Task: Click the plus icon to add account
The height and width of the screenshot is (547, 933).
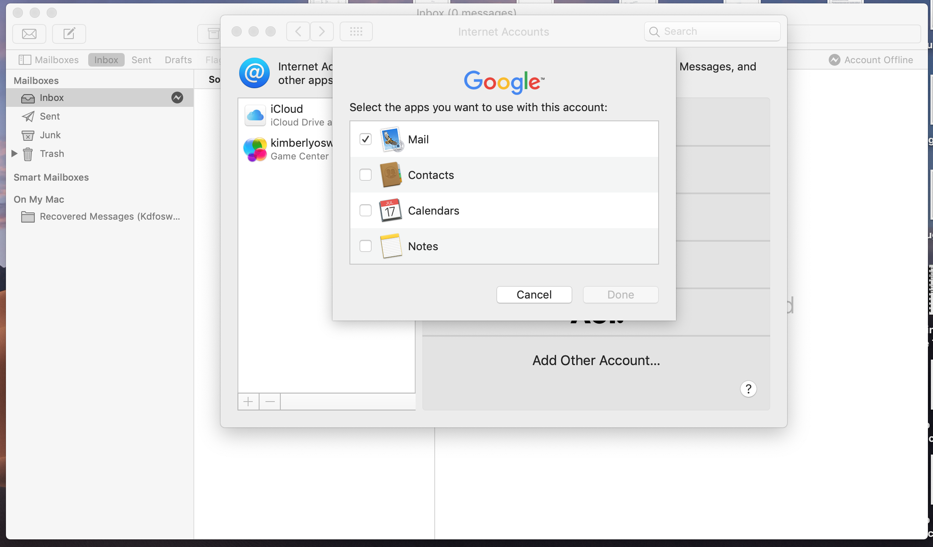Action: coord(249,401)
